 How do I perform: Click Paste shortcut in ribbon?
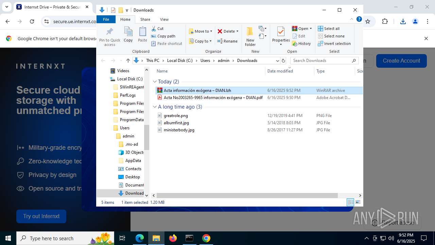click(167, 44)
